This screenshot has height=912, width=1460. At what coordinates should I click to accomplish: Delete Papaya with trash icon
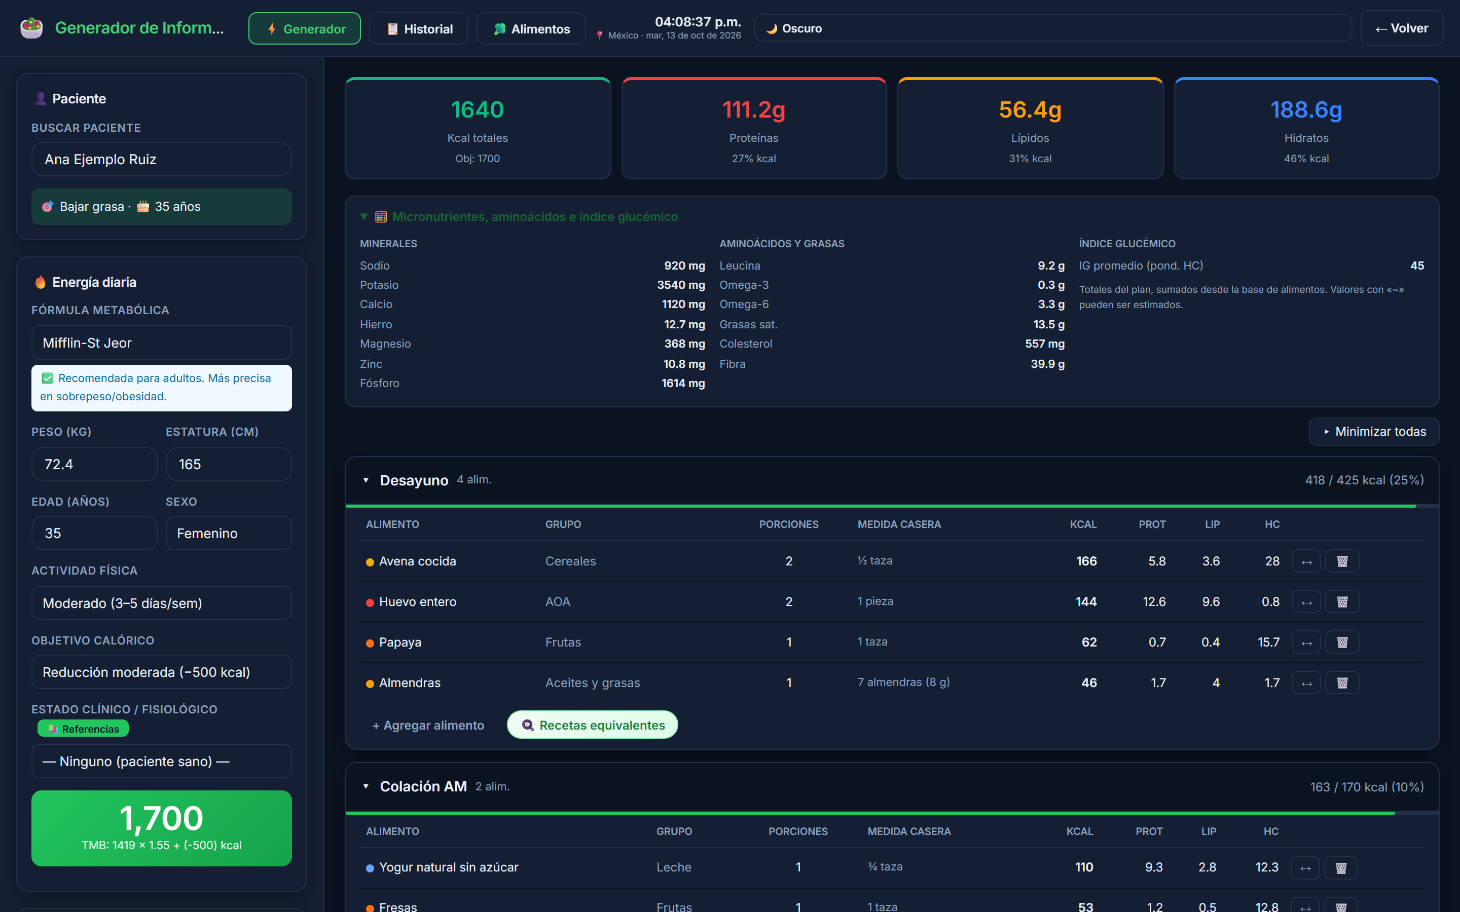point(1342,642)
